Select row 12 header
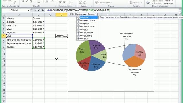This screenshot has height=103, width=183. pos(4,58)
